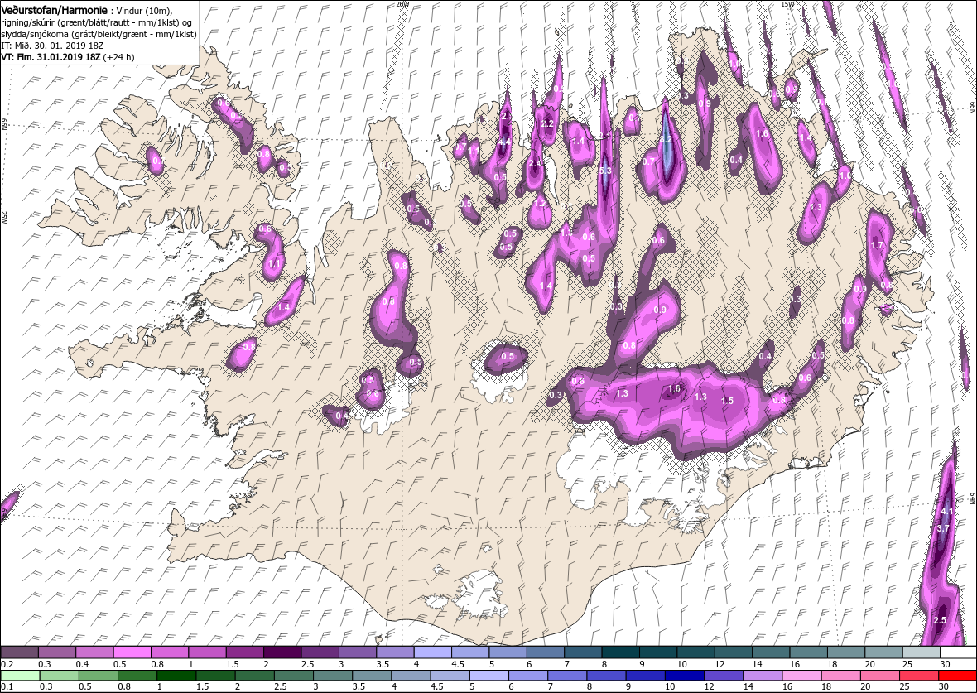Click the 4.5 label under the upper legend row
977x693 pixels.
point(460,664)
